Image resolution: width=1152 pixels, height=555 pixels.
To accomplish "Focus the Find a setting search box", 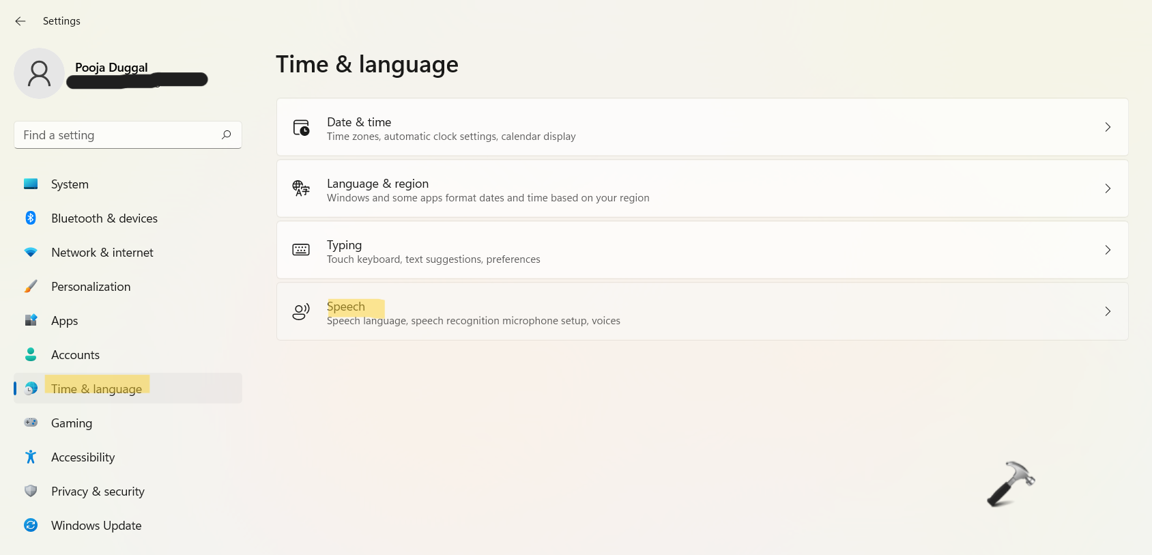I will [116, 135].
